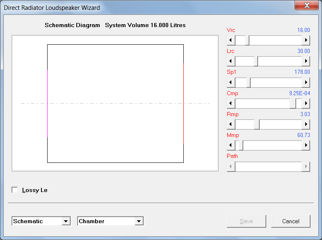Enable the Lossy Le checkbox
Image resolution: width=322 pixels, height=240 pixels.
pyautogui.click(x=15, y=190)
